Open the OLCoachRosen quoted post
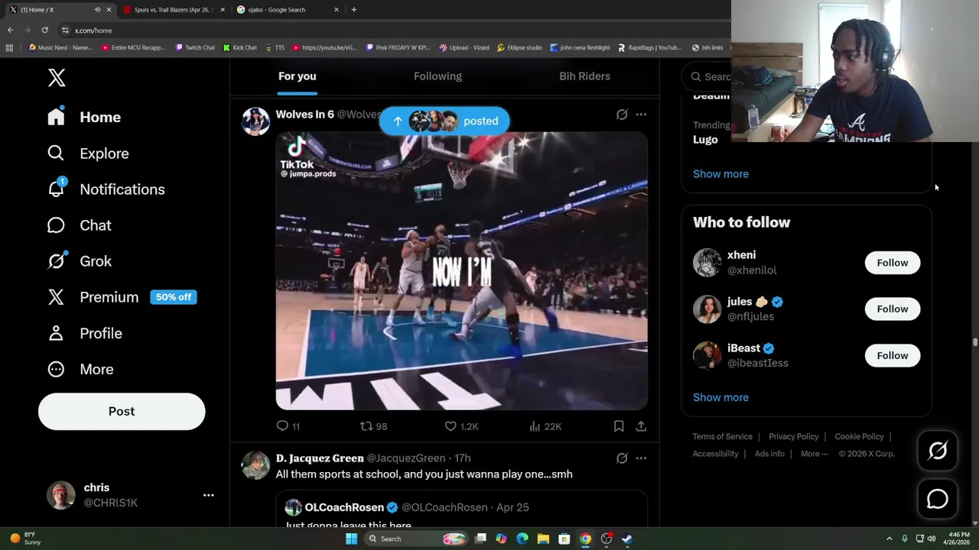 (x=462, y=510)
